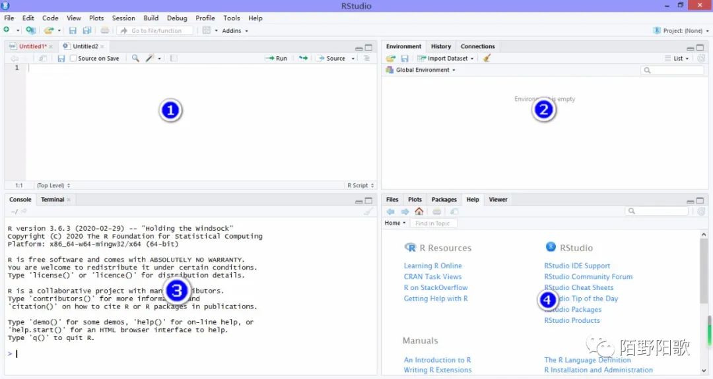
Task: Click the Help home icon
Action: 419,211
